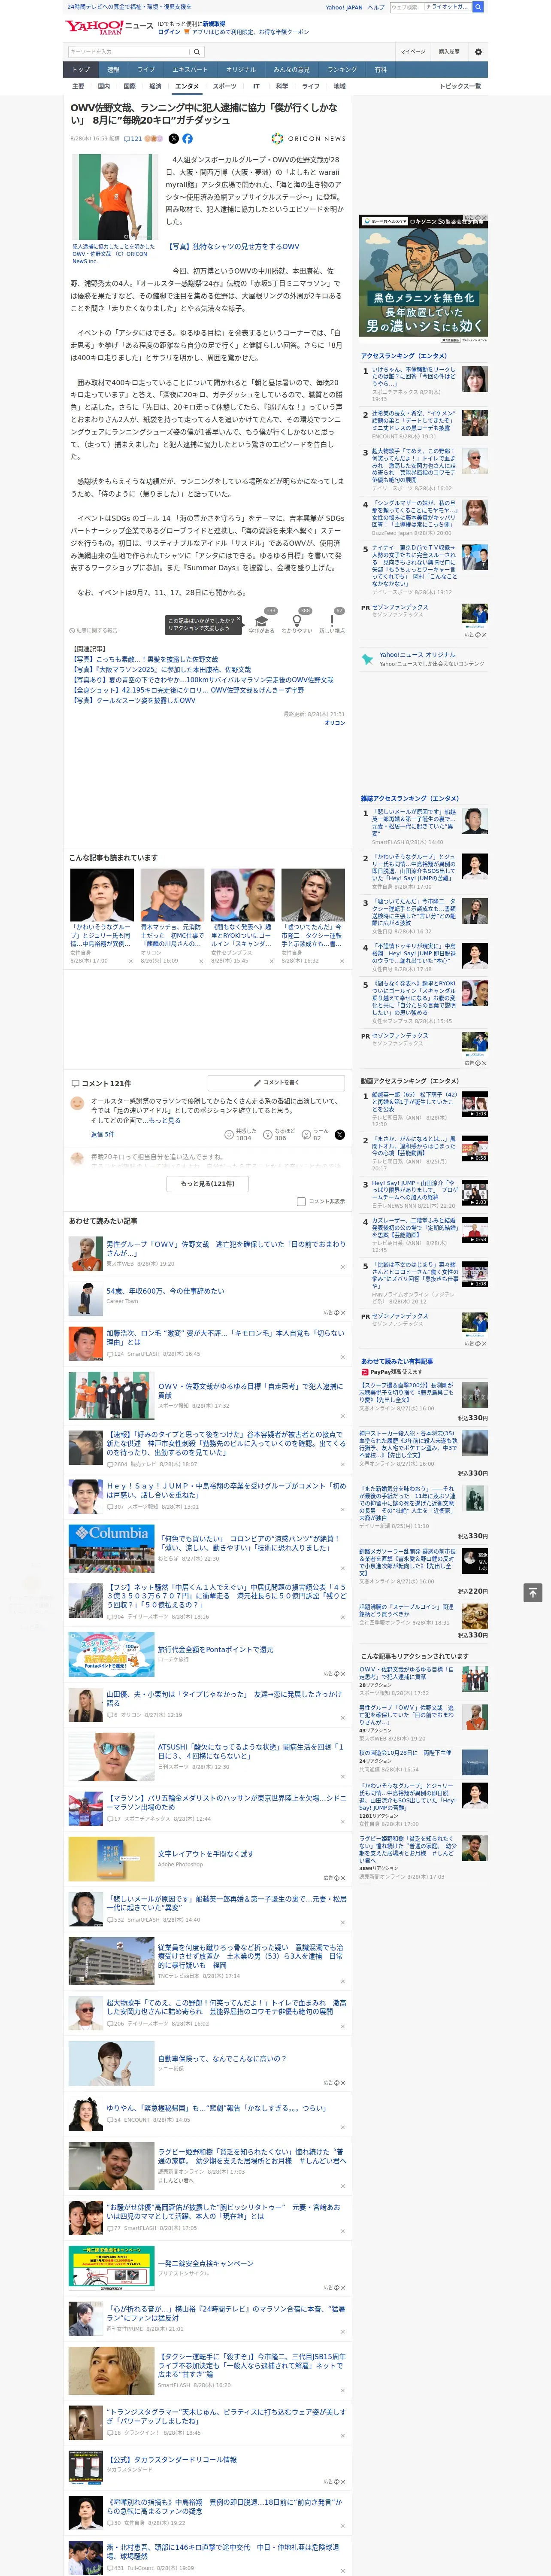Open the ライブ navigation tab
This screenshot has height=2576, width=551.
(x=146, y=70)
